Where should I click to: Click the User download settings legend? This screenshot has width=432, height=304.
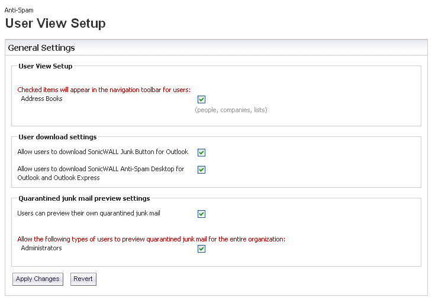(x=57, y=137)
